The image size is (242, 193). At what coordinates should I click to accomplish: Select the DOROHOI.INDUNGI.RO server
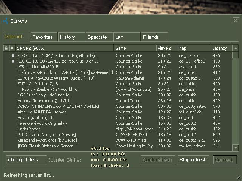pos(118,106)
